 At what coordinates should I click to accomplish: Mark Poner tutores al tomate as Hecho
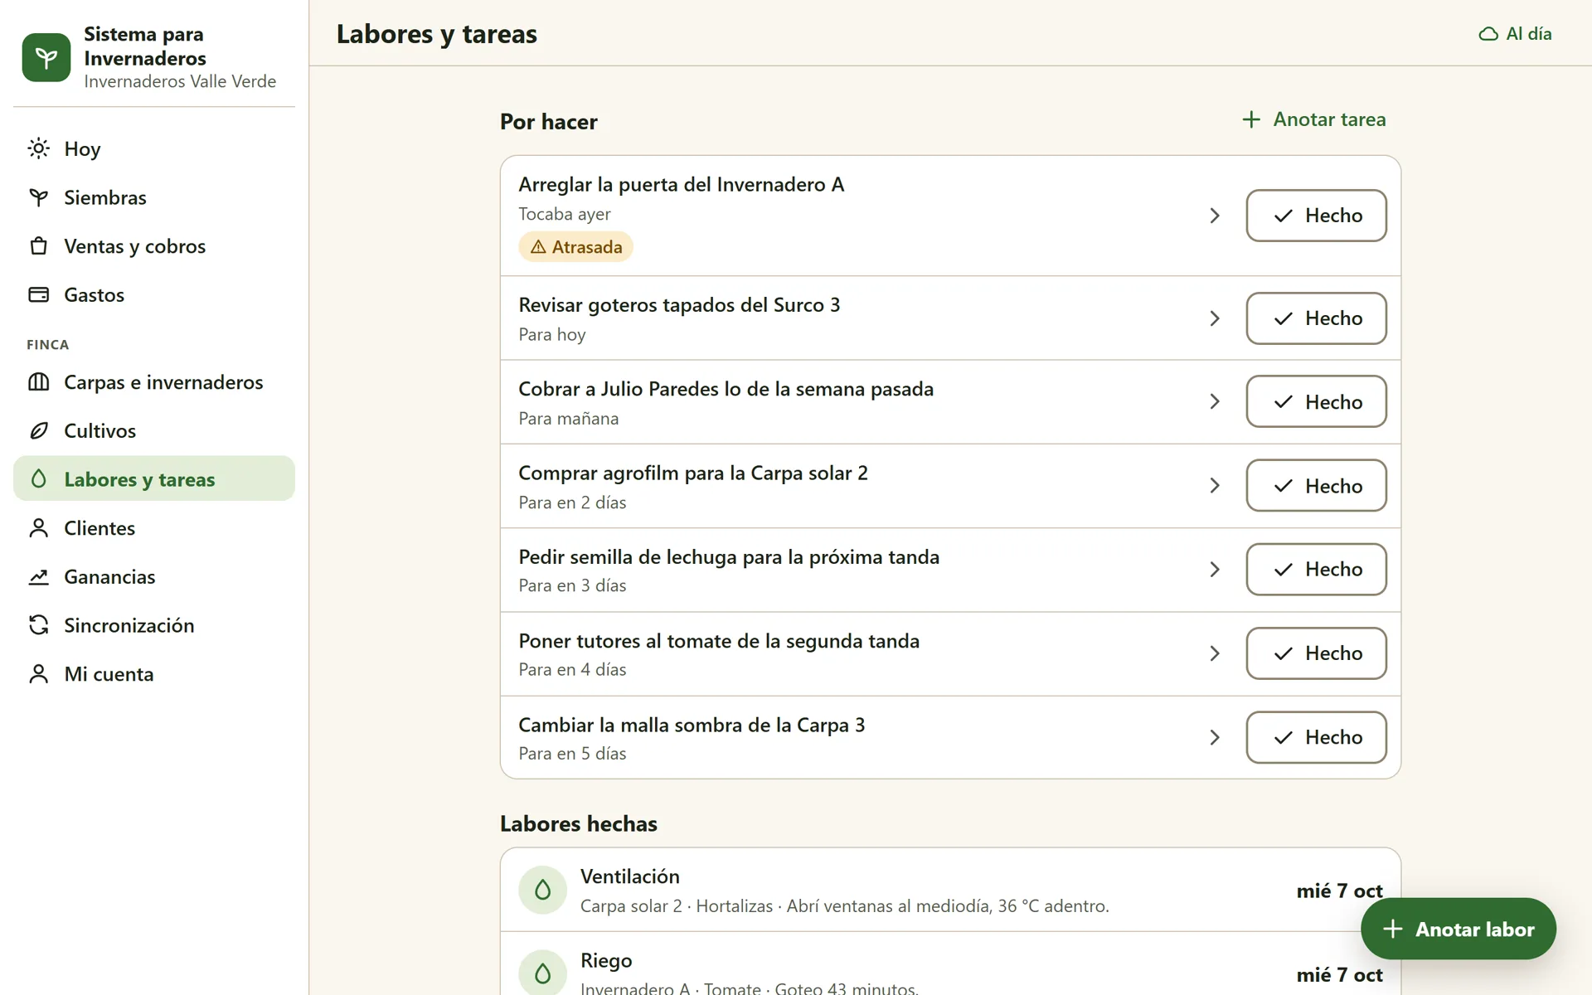coord(1316,653)
